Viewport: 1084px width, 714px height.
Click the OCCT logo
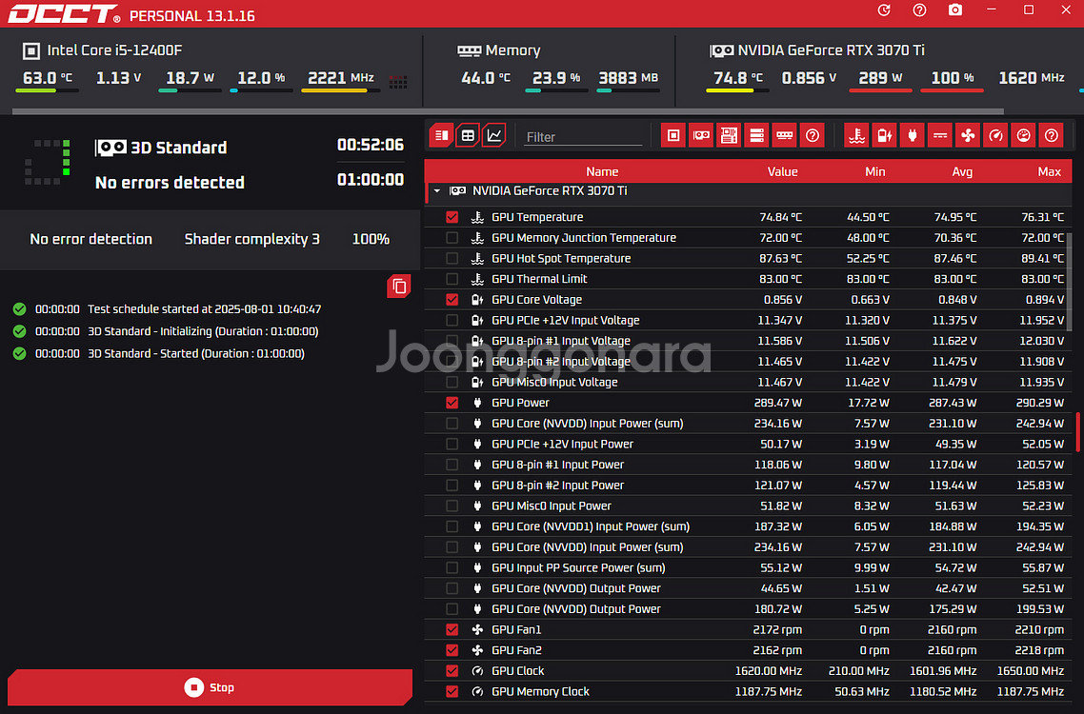[x=63, y=14]
